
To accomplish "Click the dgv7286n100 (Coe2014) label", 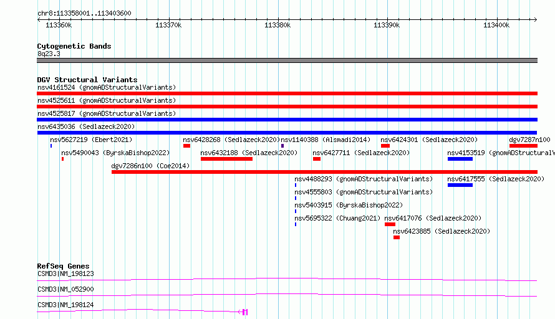I will pyautogui.click(x=150, y=166).
